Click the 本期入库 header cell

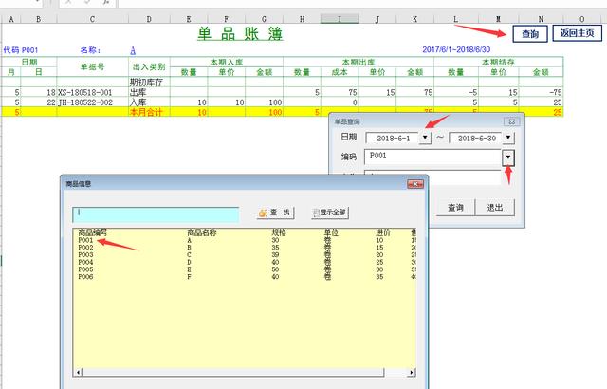coord(227,62)
